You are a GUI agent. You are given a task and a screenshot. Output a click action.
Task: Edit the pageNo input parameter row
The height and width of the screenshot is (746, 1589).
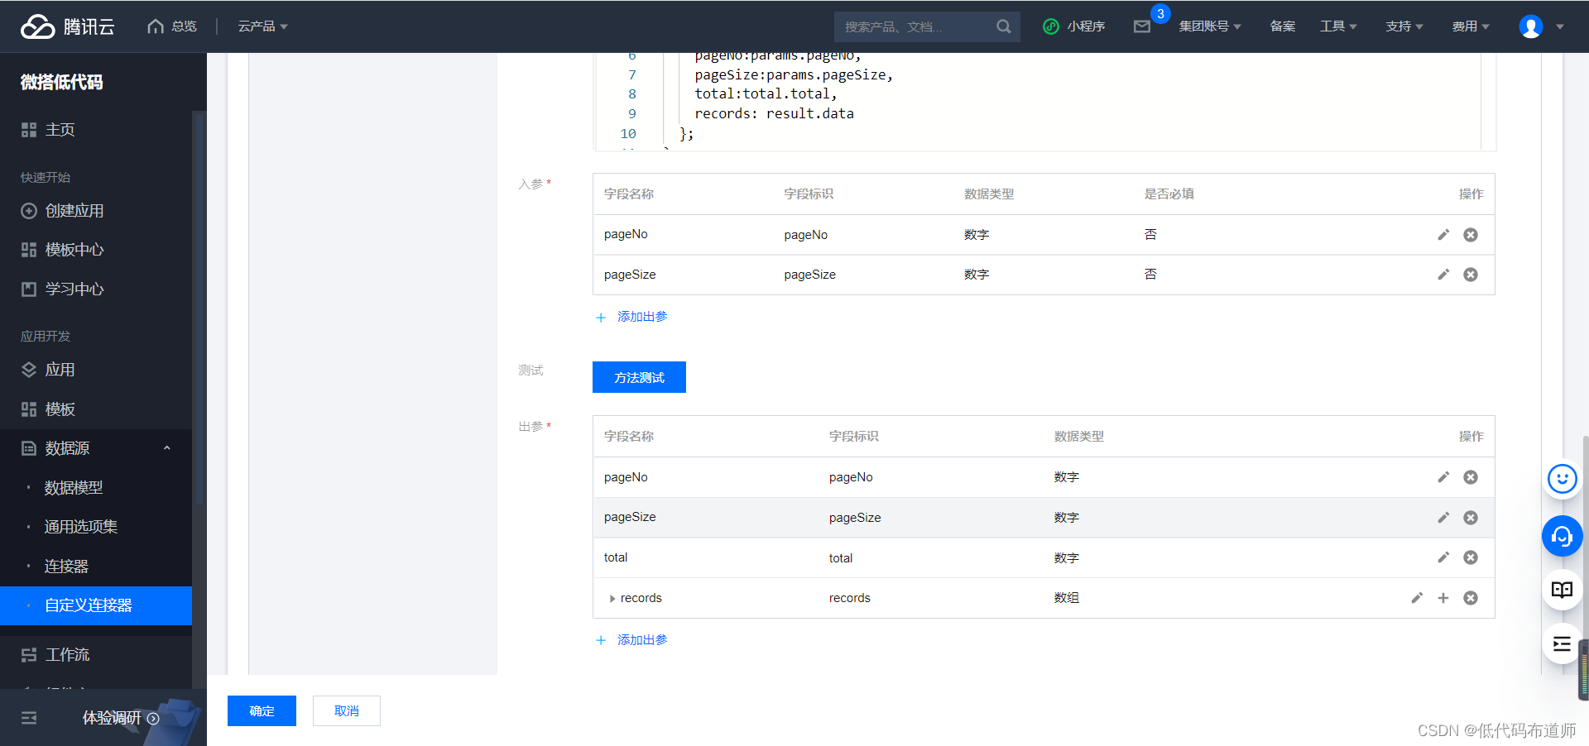point(1443,235)
